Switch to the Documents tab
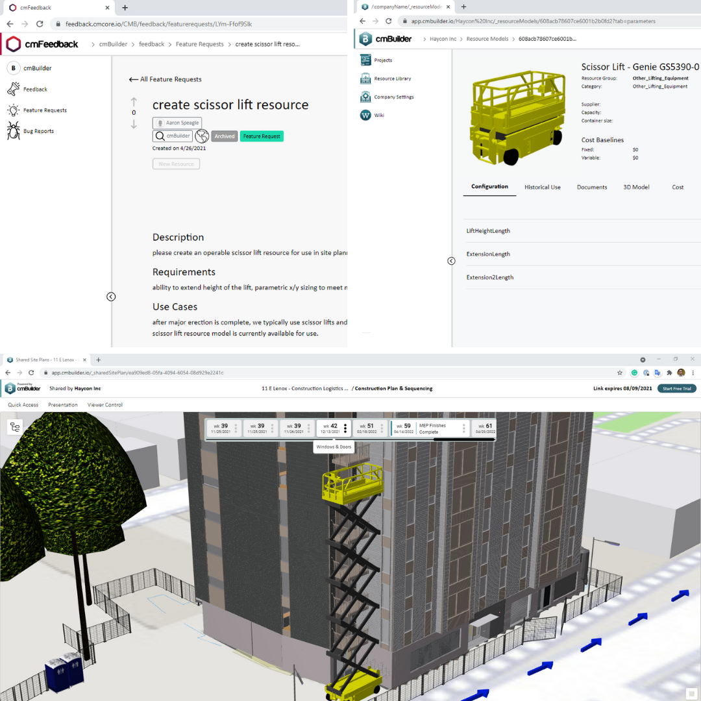Image resolution: width=701 pixels, height=701 pixels. [x=592, y=188]
